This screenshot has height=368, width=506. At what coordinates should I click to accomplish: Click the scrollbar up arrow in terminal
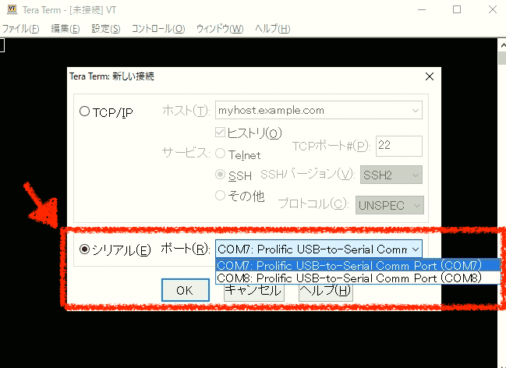[x=502, y=44]
